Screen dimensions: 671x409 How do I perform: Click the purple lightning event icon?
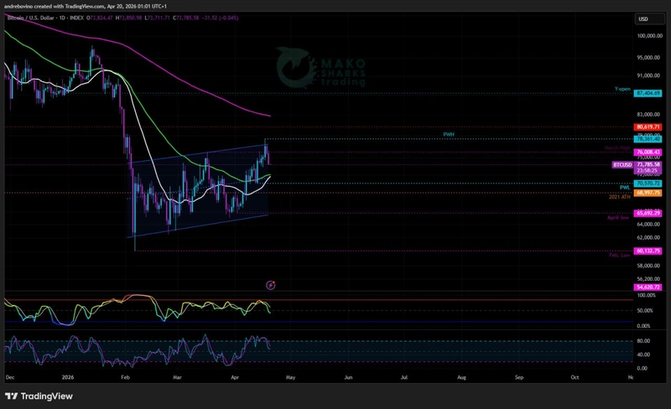coord(270,285)
